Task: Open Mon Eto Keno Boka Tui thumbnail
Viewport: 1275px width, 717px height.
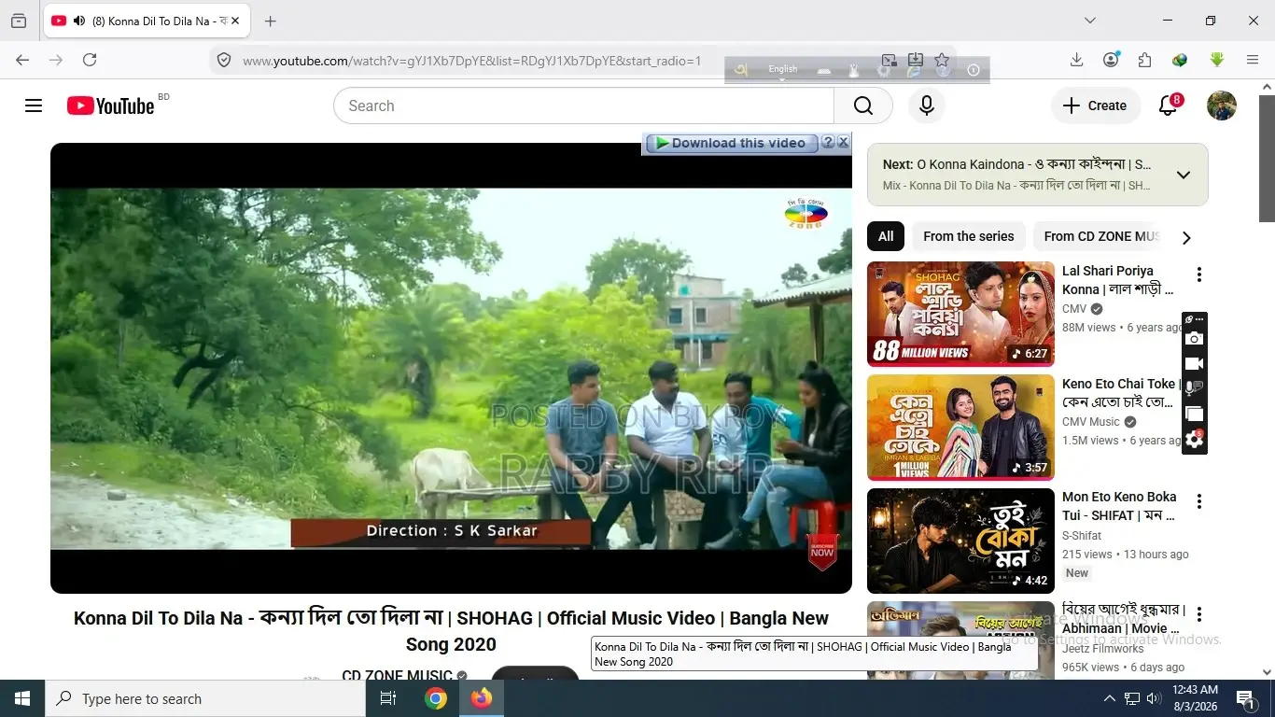Action: click(960, 541)
